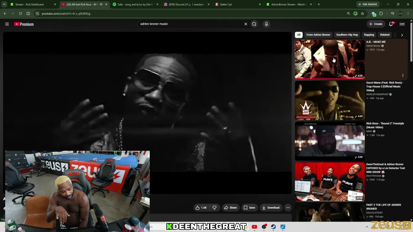413x232 pixels.
Task: Download the video
Action: click(271, 208)
